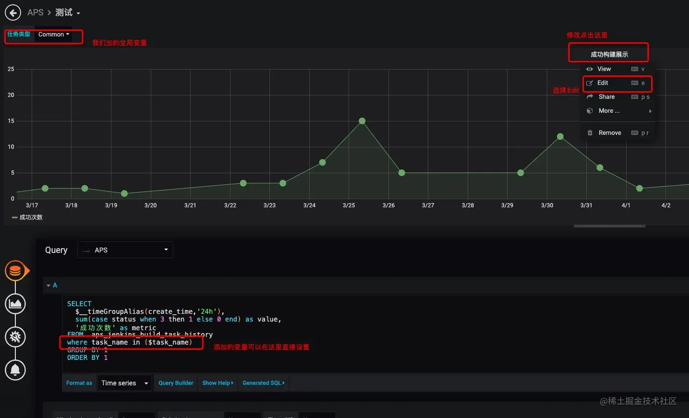Open the Time series format dropdown
689x418 pixels.
coord(125,383)
